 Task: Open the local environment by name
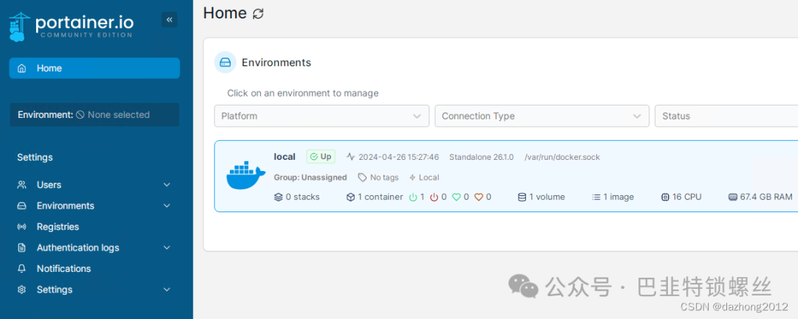pyautogui.click(x=284, y=157)
